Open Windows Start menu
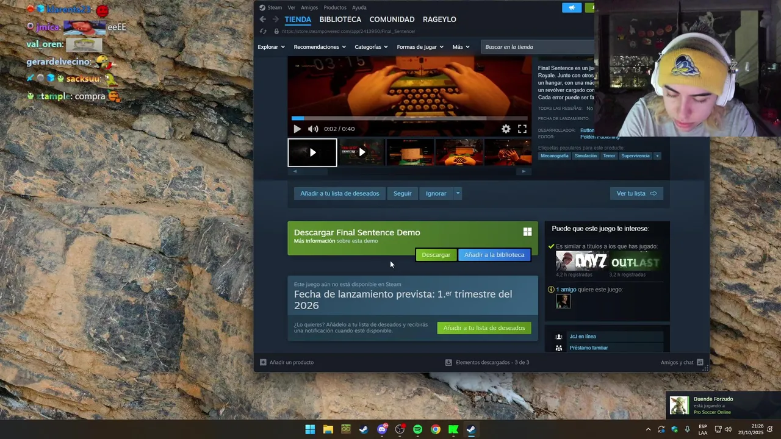 pos(310,429)
